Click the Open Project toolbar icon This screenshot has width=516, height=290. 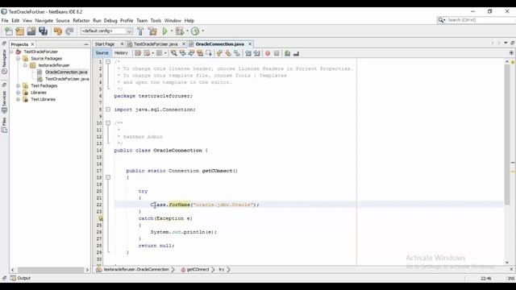click(x=31, y=31)
